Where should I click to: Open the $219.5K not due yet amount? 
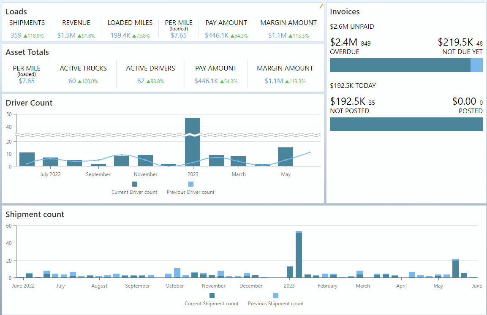point(455,42)
